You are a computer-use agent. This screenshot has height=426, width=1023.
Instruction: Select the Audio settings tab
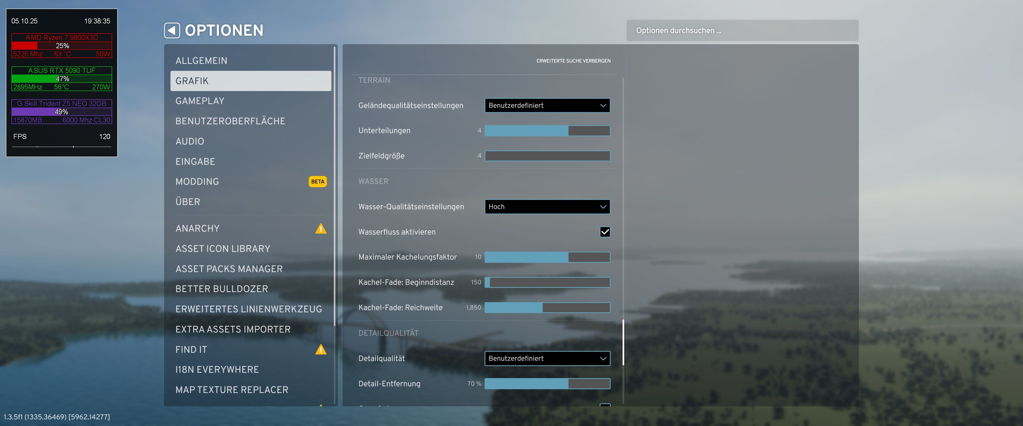point(190,141)
